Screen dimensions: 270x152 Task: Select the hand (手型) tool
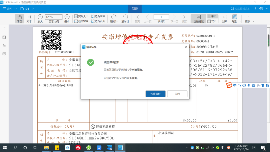[20, 18]
